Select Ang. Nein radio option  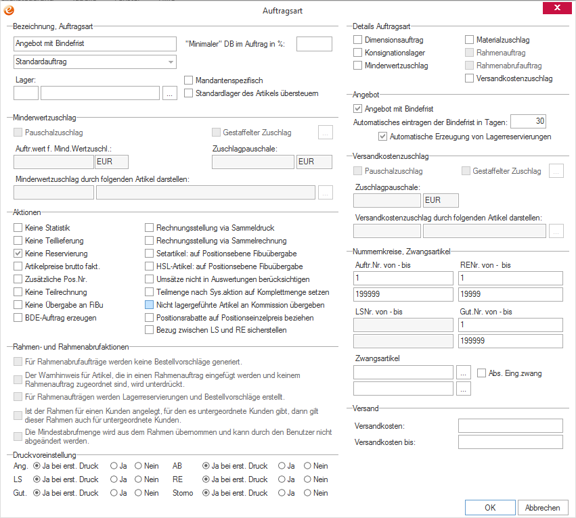tap(138, 466)
